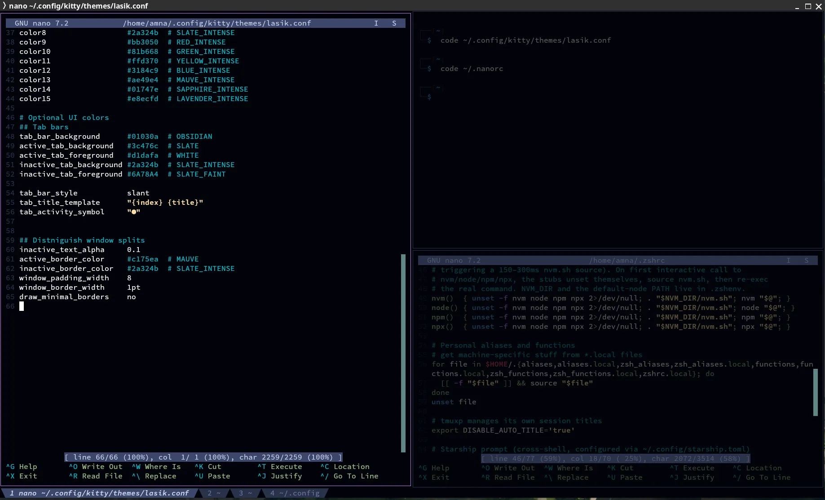Click the window_padding_width value 8
Screen dimensions: 825x500
(x=129, y=278)
